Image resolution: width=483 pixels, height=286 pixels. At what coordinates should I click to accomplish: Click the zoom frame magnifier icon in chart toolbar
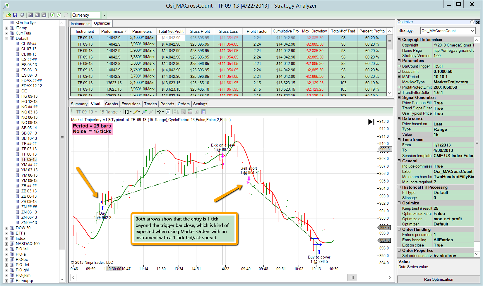pos(168,112)
